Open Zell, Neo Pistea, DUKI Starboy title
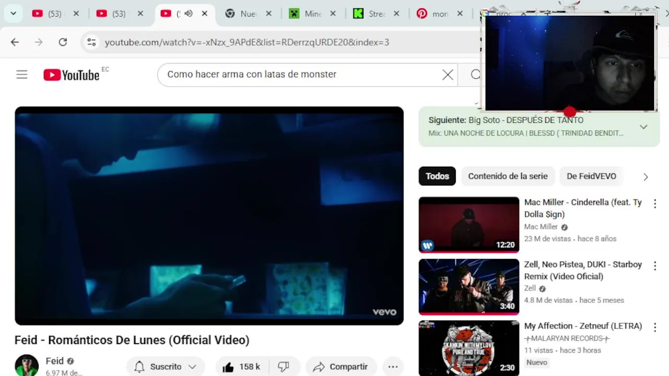 (583, 270)
